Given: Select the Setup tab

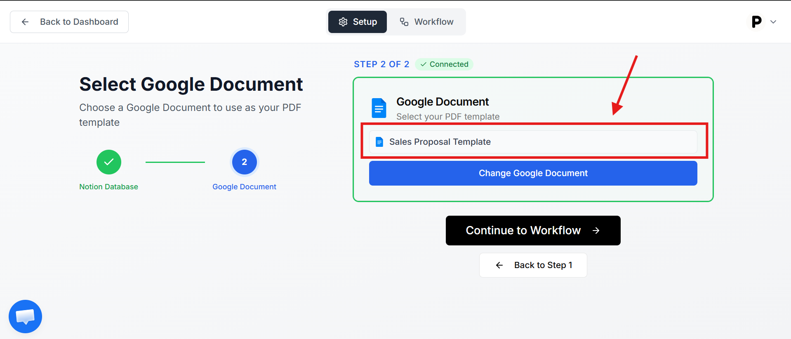Looking at the screenshot, I should click(x=358, y=22).
